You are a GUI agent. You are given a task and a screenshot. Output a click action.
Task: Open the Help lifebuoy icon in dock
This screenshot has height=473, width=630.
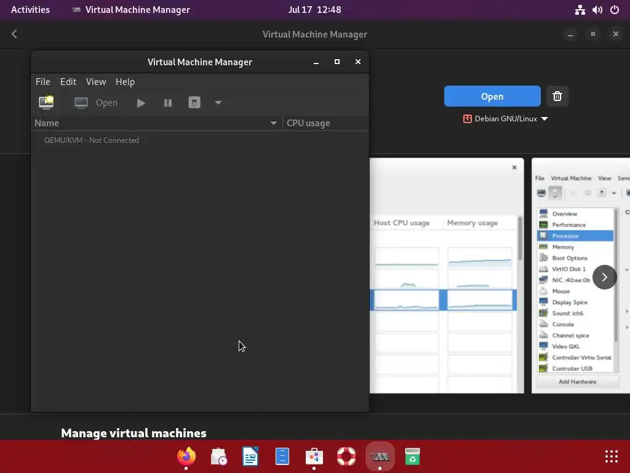346,456
